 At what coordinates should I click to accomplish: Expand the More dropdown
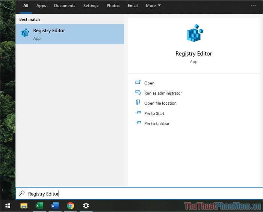[153, 6]
